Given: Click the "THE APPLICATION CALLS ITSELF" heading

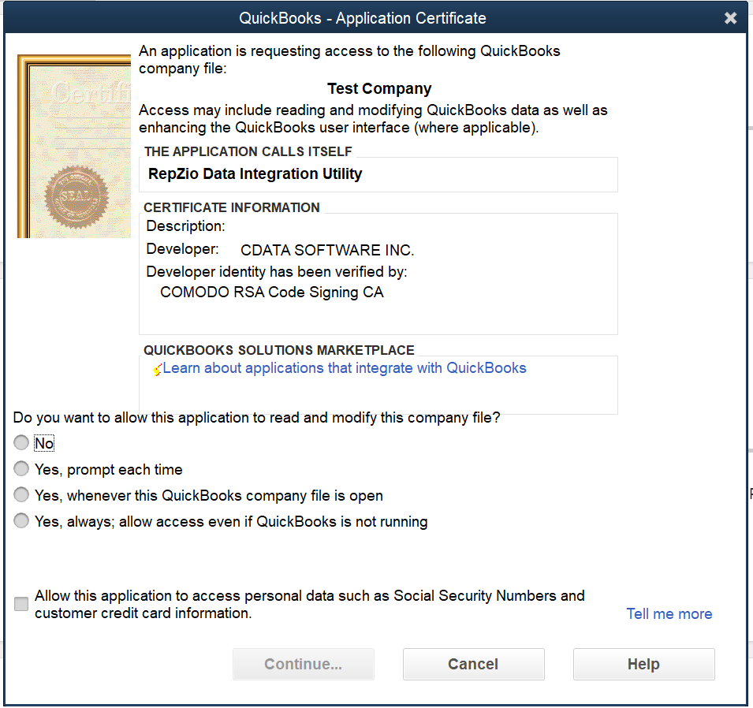Looking at the screenshot, I should [248, 151].
